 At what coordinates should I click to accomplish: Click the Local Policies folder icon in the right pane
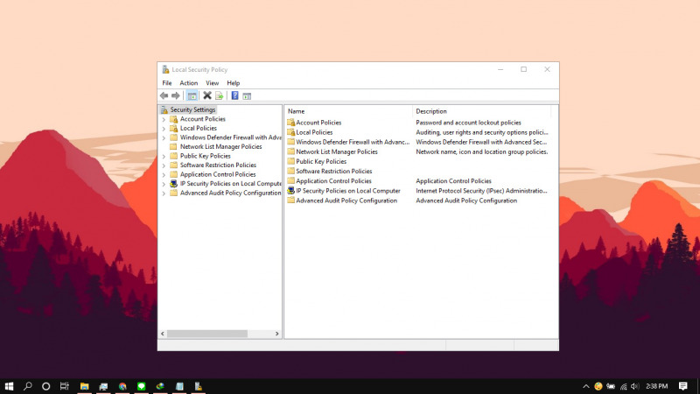click(291, 132)
